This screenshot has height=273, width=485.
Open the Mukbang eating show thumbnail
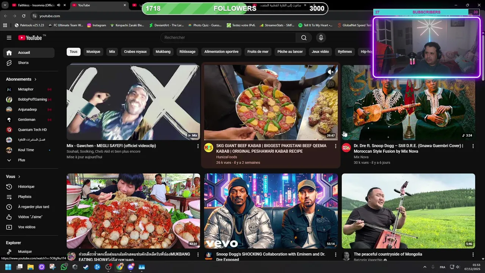coord(133,211)
